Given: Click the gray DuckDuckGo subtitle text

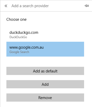Looking at the screenshot, I should (x=18, y=37).
